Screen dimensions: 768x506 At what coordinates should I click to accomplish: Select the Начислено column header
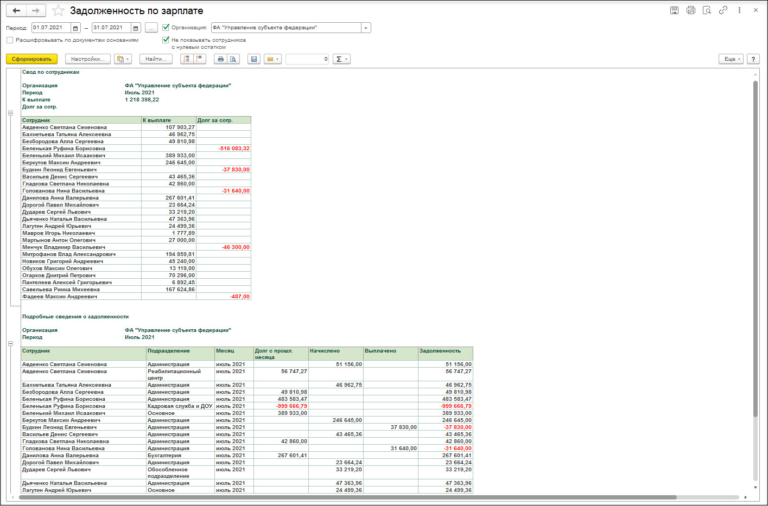pyautogui.click(x=336, y=354)
